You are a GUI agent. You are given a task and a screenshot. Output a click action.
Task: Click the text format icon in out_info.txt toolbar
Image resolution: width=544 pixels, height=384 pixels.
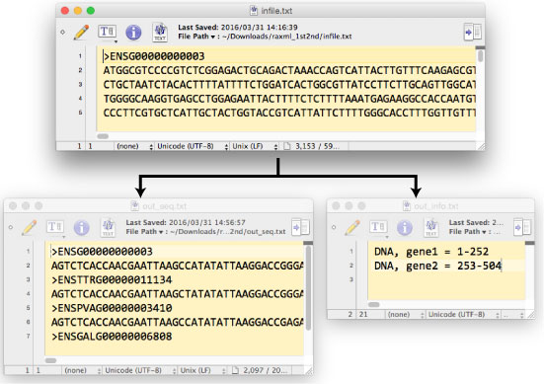[x=378, y=228]
